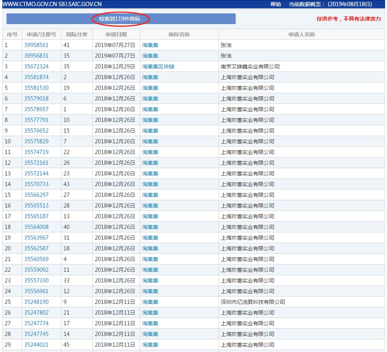Open registration number 35577791

click(x=36, y=120)
